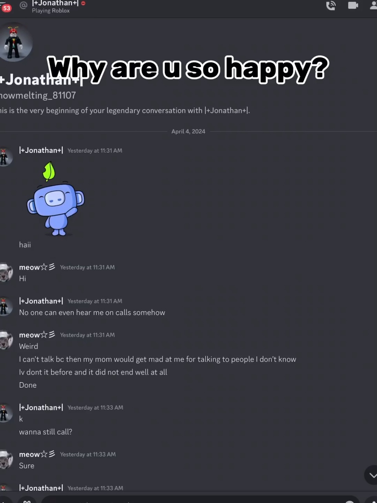Click the "Yesterday at 11:33 AM" timestamp above "Sure"
Image resolution: width=377 pixels, height=503 pixels.
(88, 454)
